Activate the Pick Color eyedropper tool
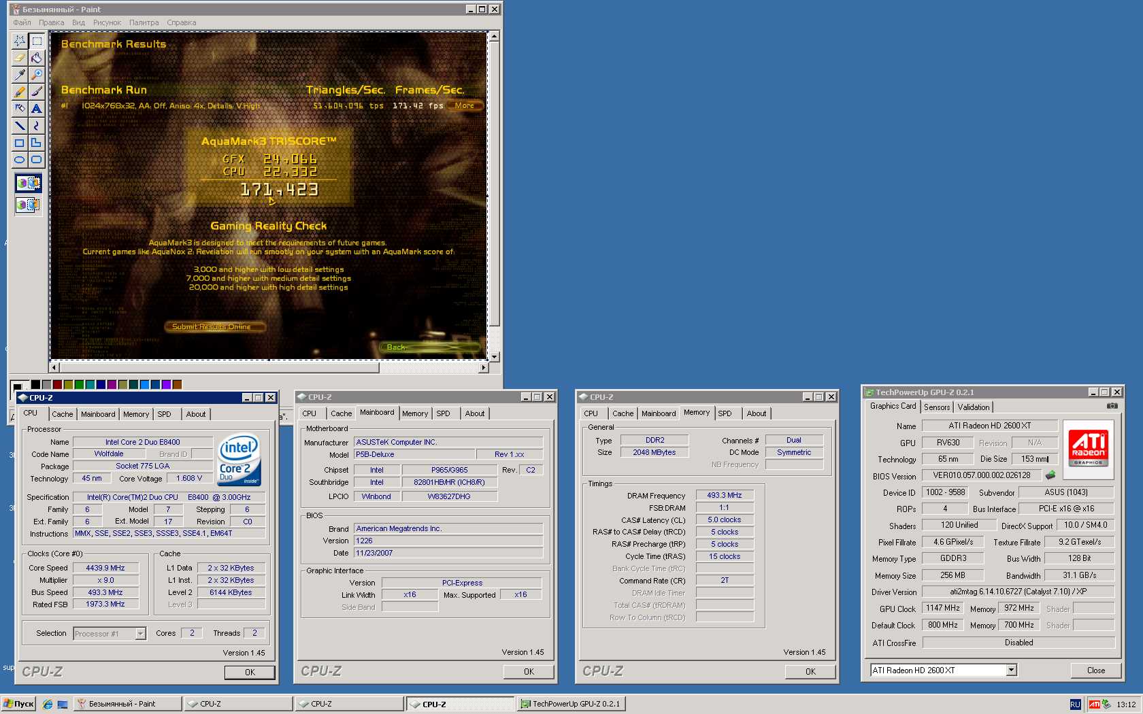The height and width of the screenshot is (714, 1143). coord(20,75)
